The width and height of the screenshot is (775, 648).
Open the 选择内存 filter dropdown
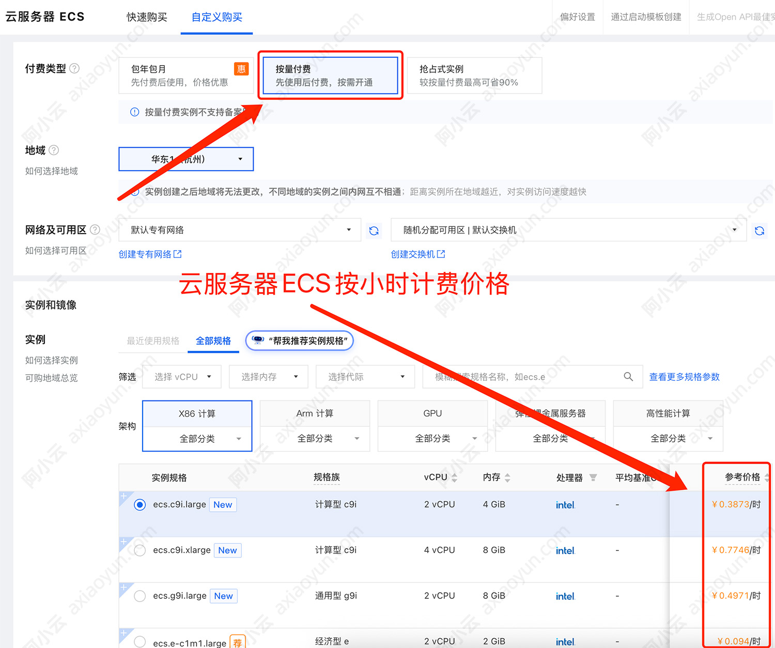(269, 377)
